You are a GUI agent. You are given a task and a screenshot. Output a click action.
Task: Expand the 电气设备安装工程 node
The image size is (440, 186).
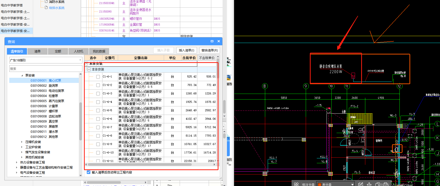[17, 173]
